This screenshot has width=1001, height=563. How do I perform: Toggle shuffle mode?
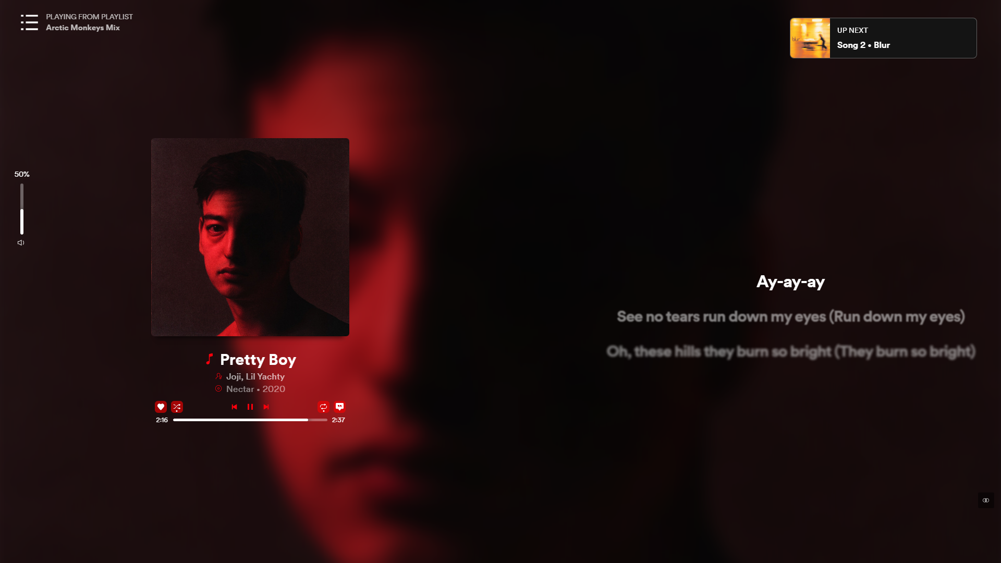(x=177, y=407)
